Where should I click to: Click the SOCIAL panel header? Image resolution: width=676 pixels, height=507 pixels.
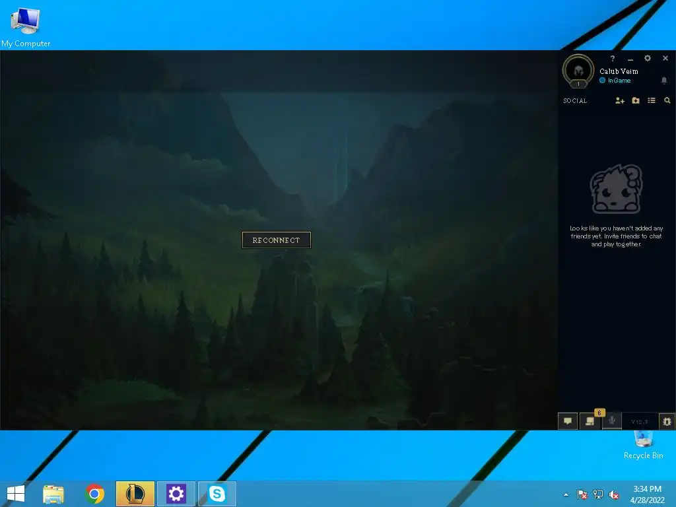575,101
